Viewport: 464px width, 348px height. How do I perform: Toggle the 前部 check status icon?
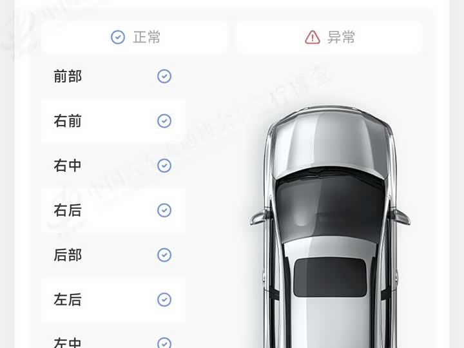[x=164, y=76]
